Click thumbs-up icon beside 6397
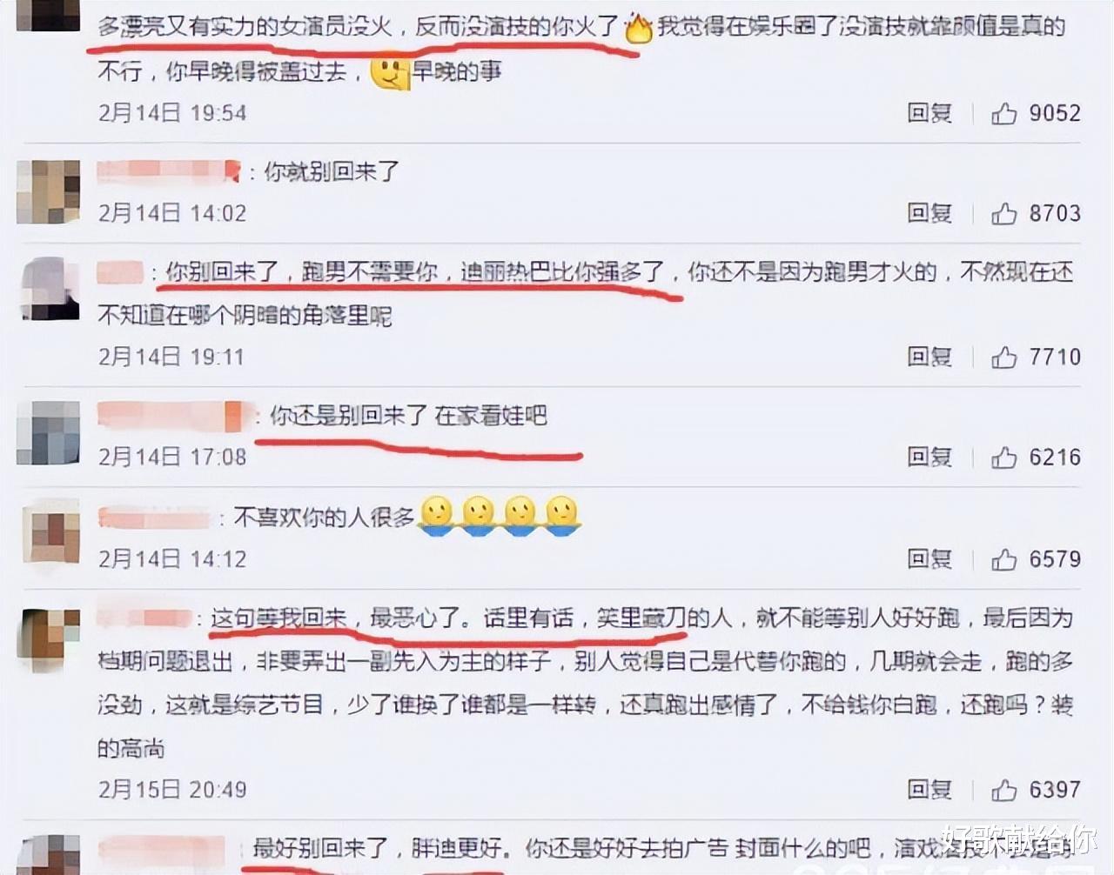 (x=1003, y=790)
